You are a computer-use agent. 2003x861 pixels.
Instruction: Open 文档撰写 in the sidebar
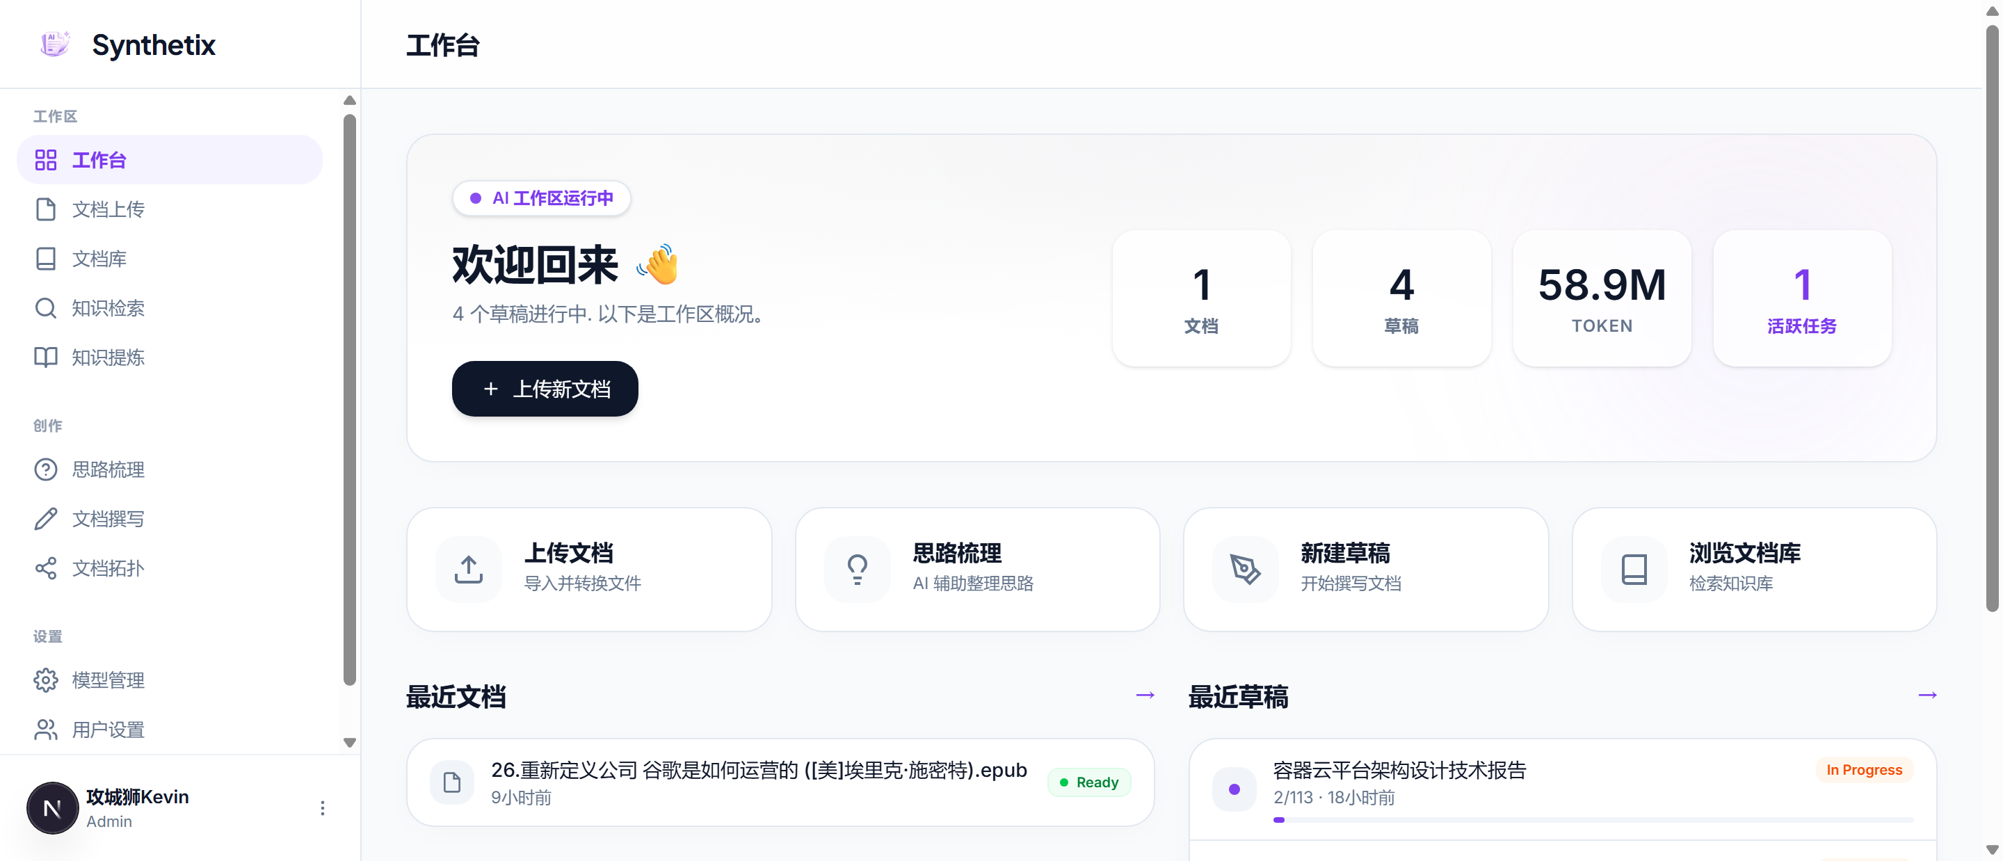tap(170, 519)
